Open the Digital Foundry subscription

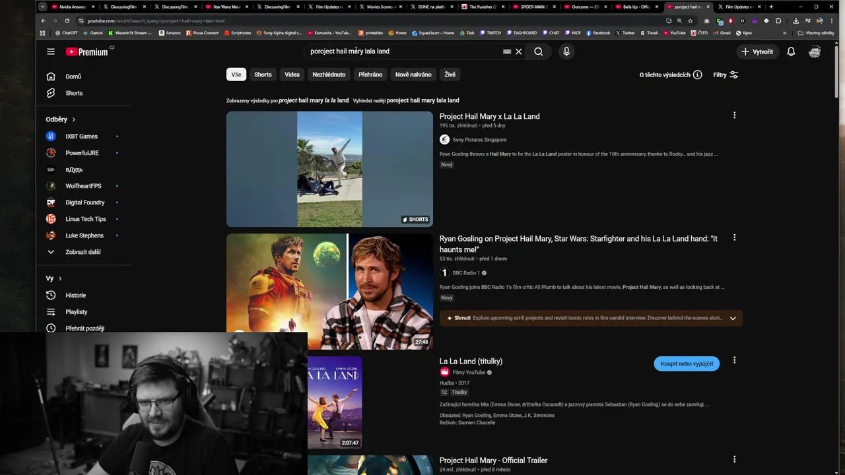(x=86, y=203)
